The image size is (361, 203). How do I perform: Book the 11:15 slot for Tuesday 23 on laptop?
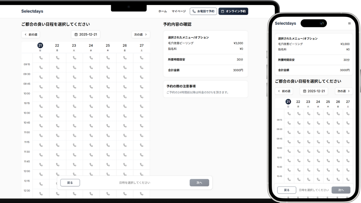[74, 145]
